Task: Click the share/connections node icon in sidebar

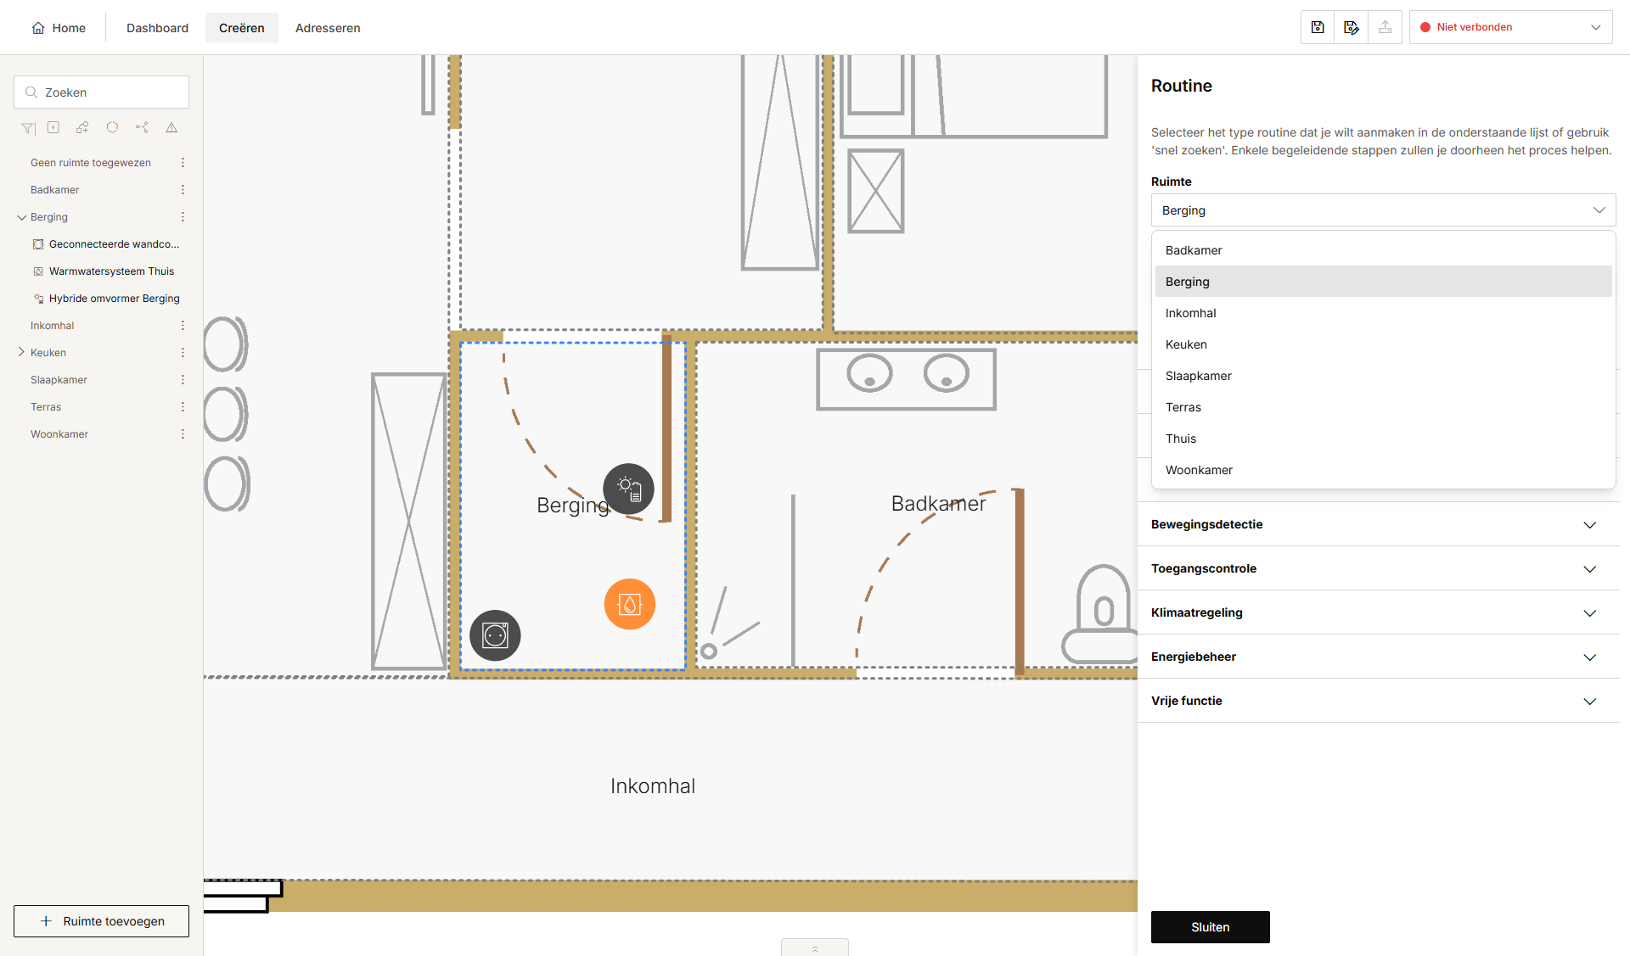Action: [x=142, y=128]
